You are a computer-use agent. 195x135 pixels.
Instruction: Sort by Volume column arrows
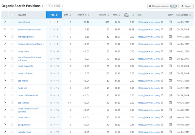point(108,15)
